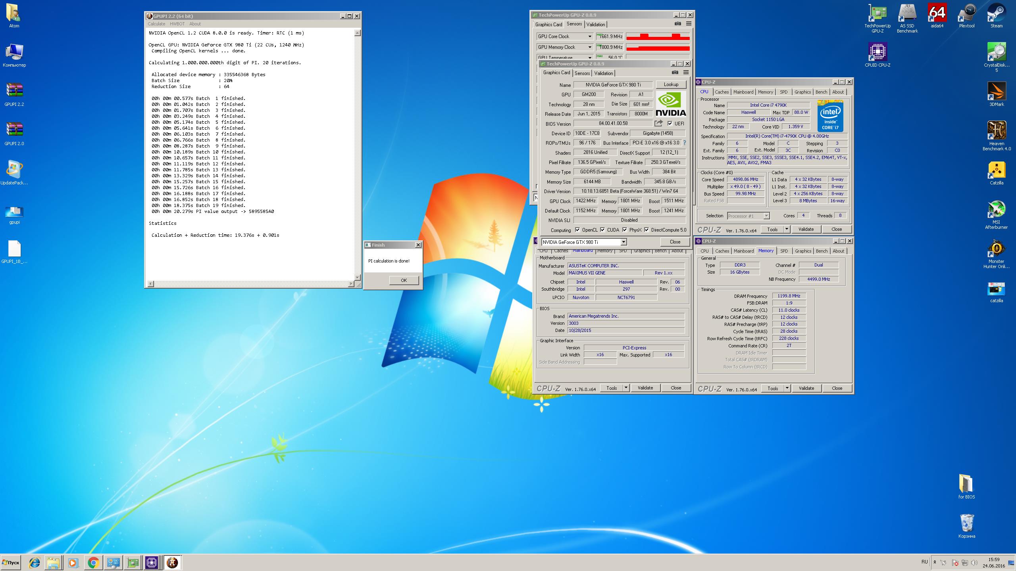Viewport: 1016px width, 571px height.
Task: Expand GPU Memory Clock sensor dropdown
Action: tap(590, 47)
